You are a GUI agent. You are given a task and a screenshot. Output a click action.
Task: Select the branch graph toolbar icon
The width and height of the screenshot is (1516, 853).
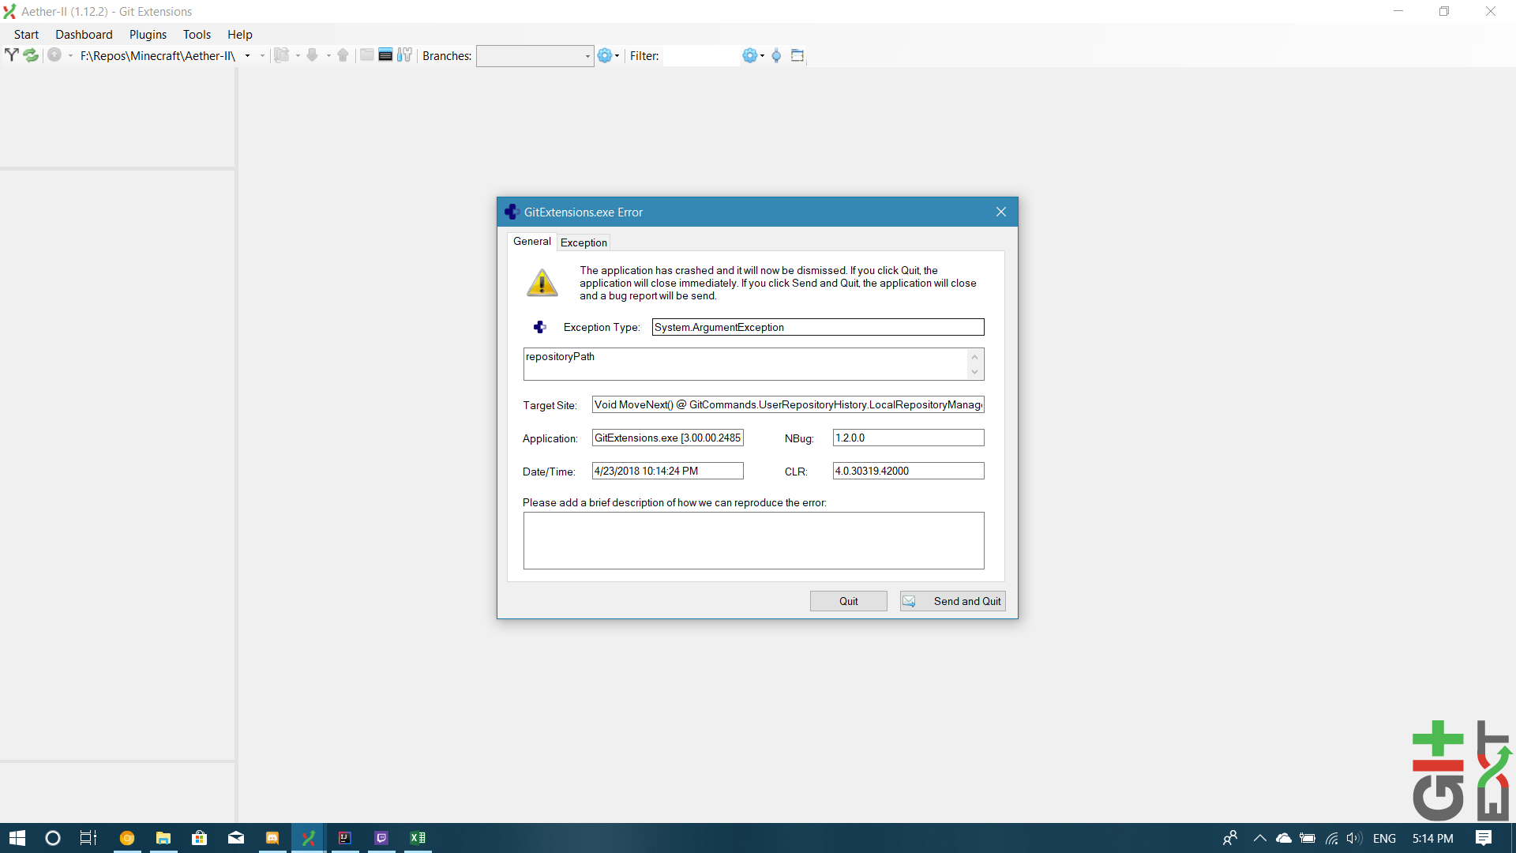11,55
